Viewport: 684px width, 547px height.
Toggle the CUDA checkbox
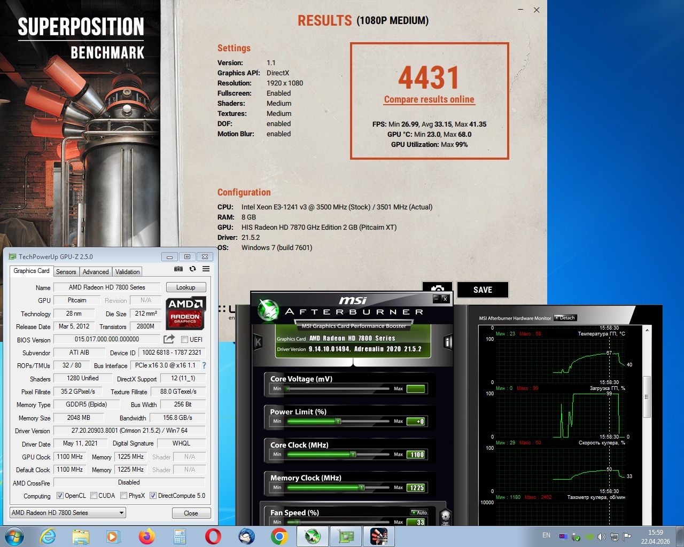[94, 496]
